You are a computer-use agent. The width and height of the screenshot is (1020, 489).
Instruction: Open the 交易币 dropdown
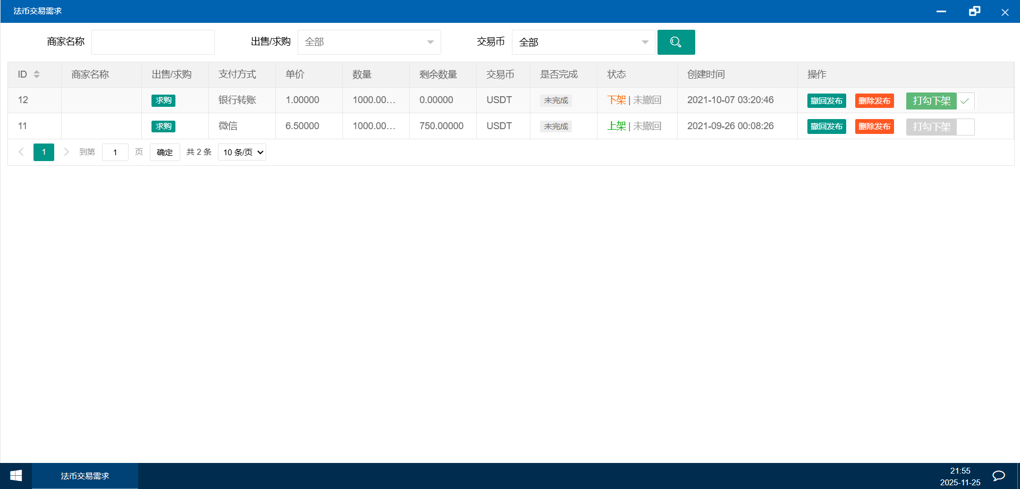583,42
